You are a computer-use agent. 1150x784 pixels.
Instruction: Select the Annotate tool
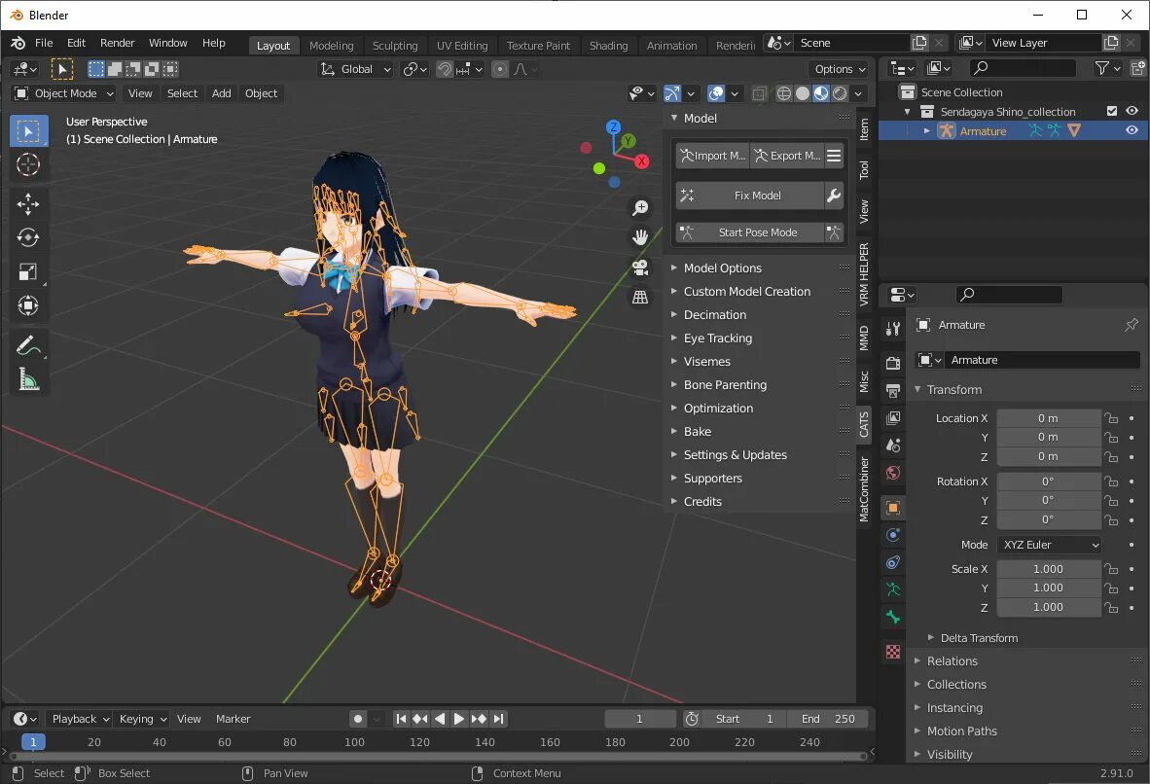pos(28,345)
